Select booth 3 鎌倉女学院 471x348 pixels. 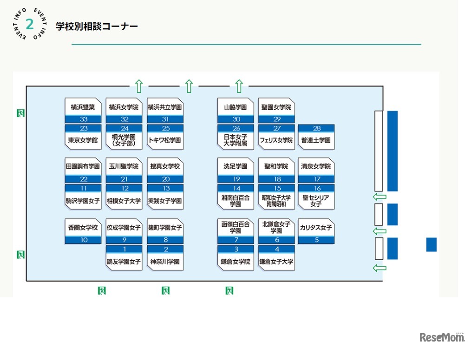pos(236,258)
